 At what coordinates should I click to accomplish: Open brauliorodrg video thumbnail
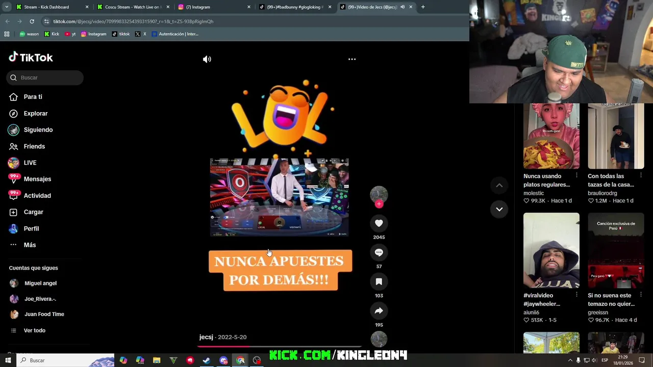(x=616, y=136)
